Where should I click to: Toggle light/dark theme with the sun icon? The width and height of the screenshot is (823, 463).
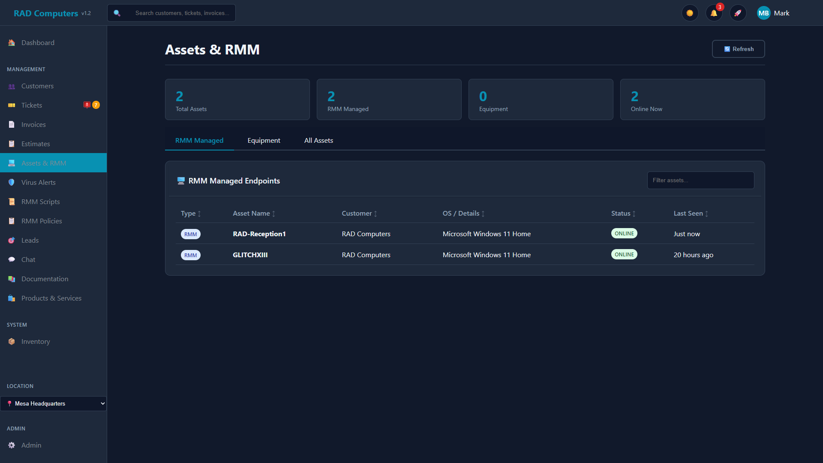(690, 13)
